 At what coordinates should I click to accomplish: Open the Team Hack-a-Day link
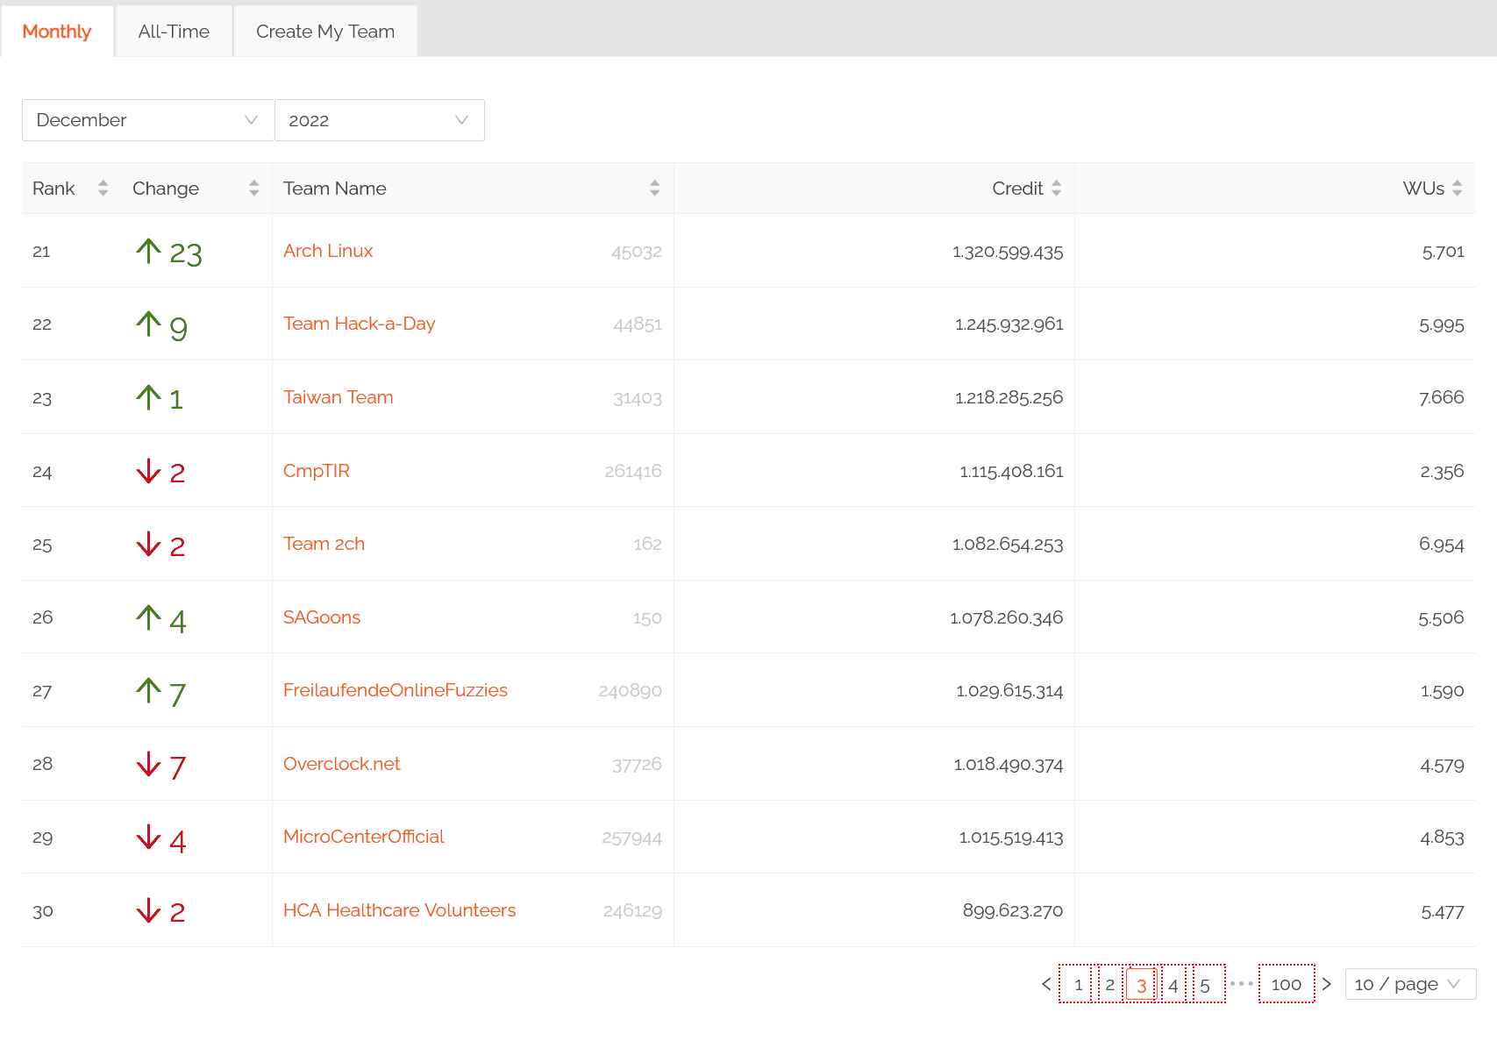359,324
